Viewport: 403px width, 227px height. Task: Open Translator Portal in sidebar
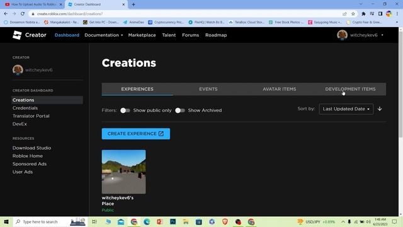click(x=31, y=116)
